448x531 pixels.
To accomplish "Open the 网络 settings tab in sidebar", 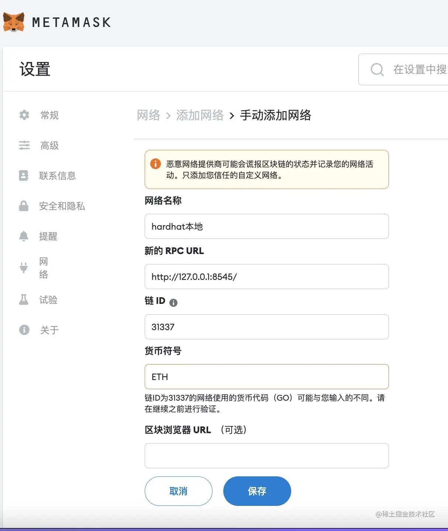I will [44, 268].
